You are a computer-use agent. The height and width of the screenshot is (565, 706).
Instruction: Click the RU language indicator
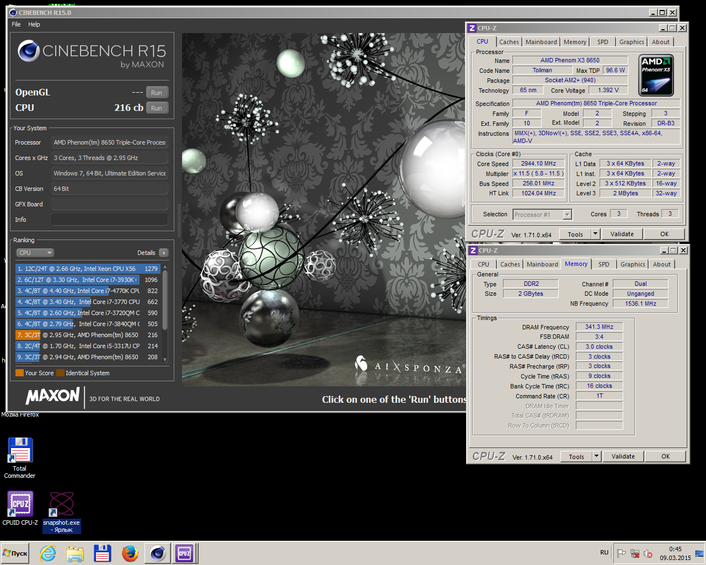click(605, 553)
